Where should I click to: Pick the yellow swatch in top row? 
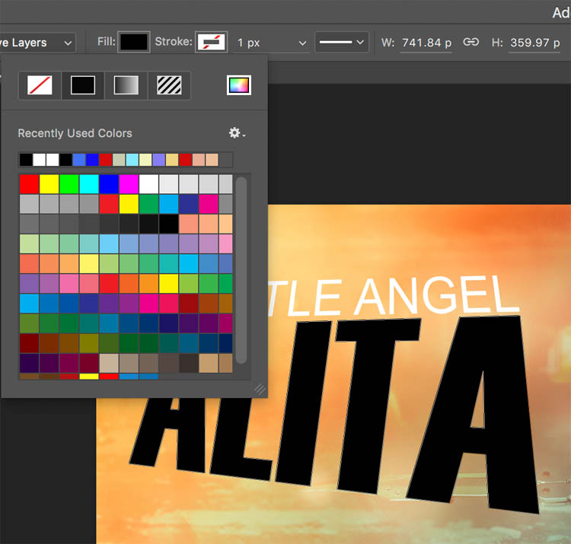[x=49, y=184]
